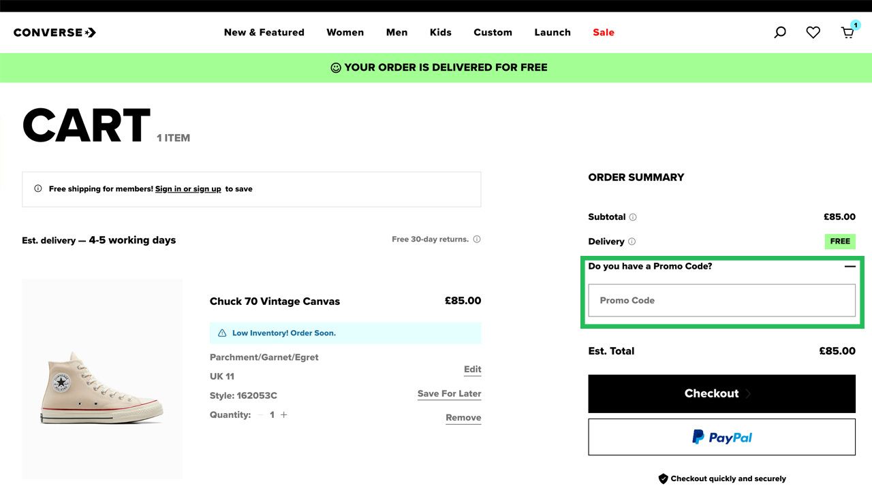Click info icon next to Free 30-day returns
The height and width of the screenshot is (490, 872).
click(x=477, y=240)
